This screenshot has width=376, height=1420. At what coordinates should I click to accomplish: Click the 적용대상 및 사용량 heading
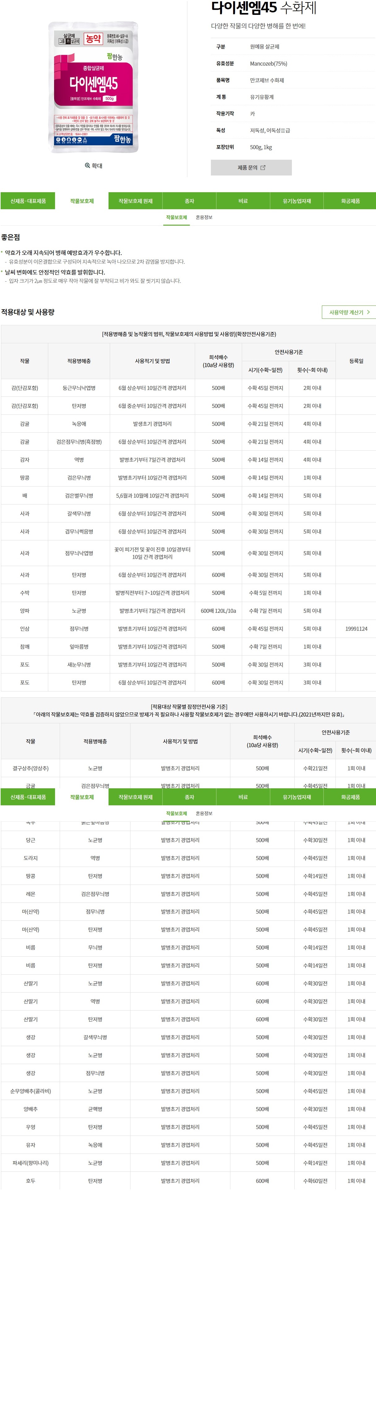28,312
